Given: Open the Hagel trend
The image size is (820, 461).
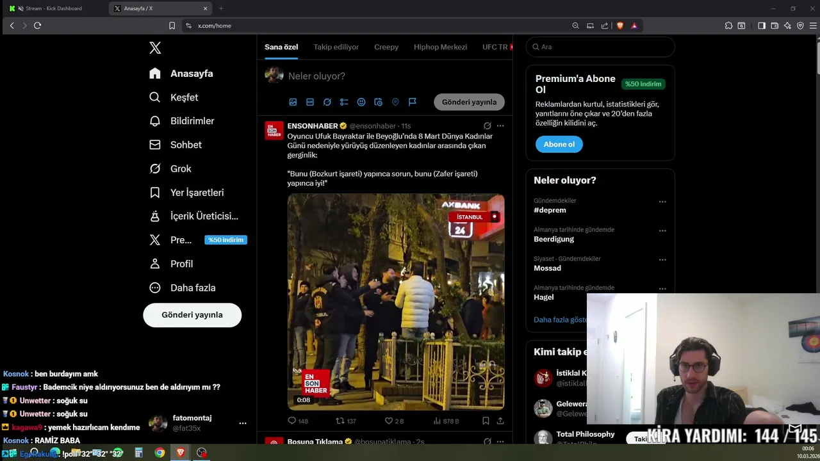Looking at the screenshot, I should pyautogui.click(x=544, y=297).
